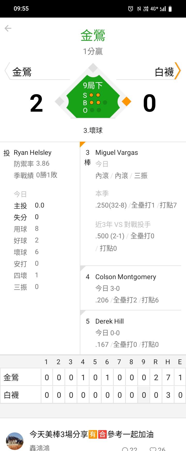
Task: Open pitcher Ryan Helsley's profile
Action: [x=33, y=153]
